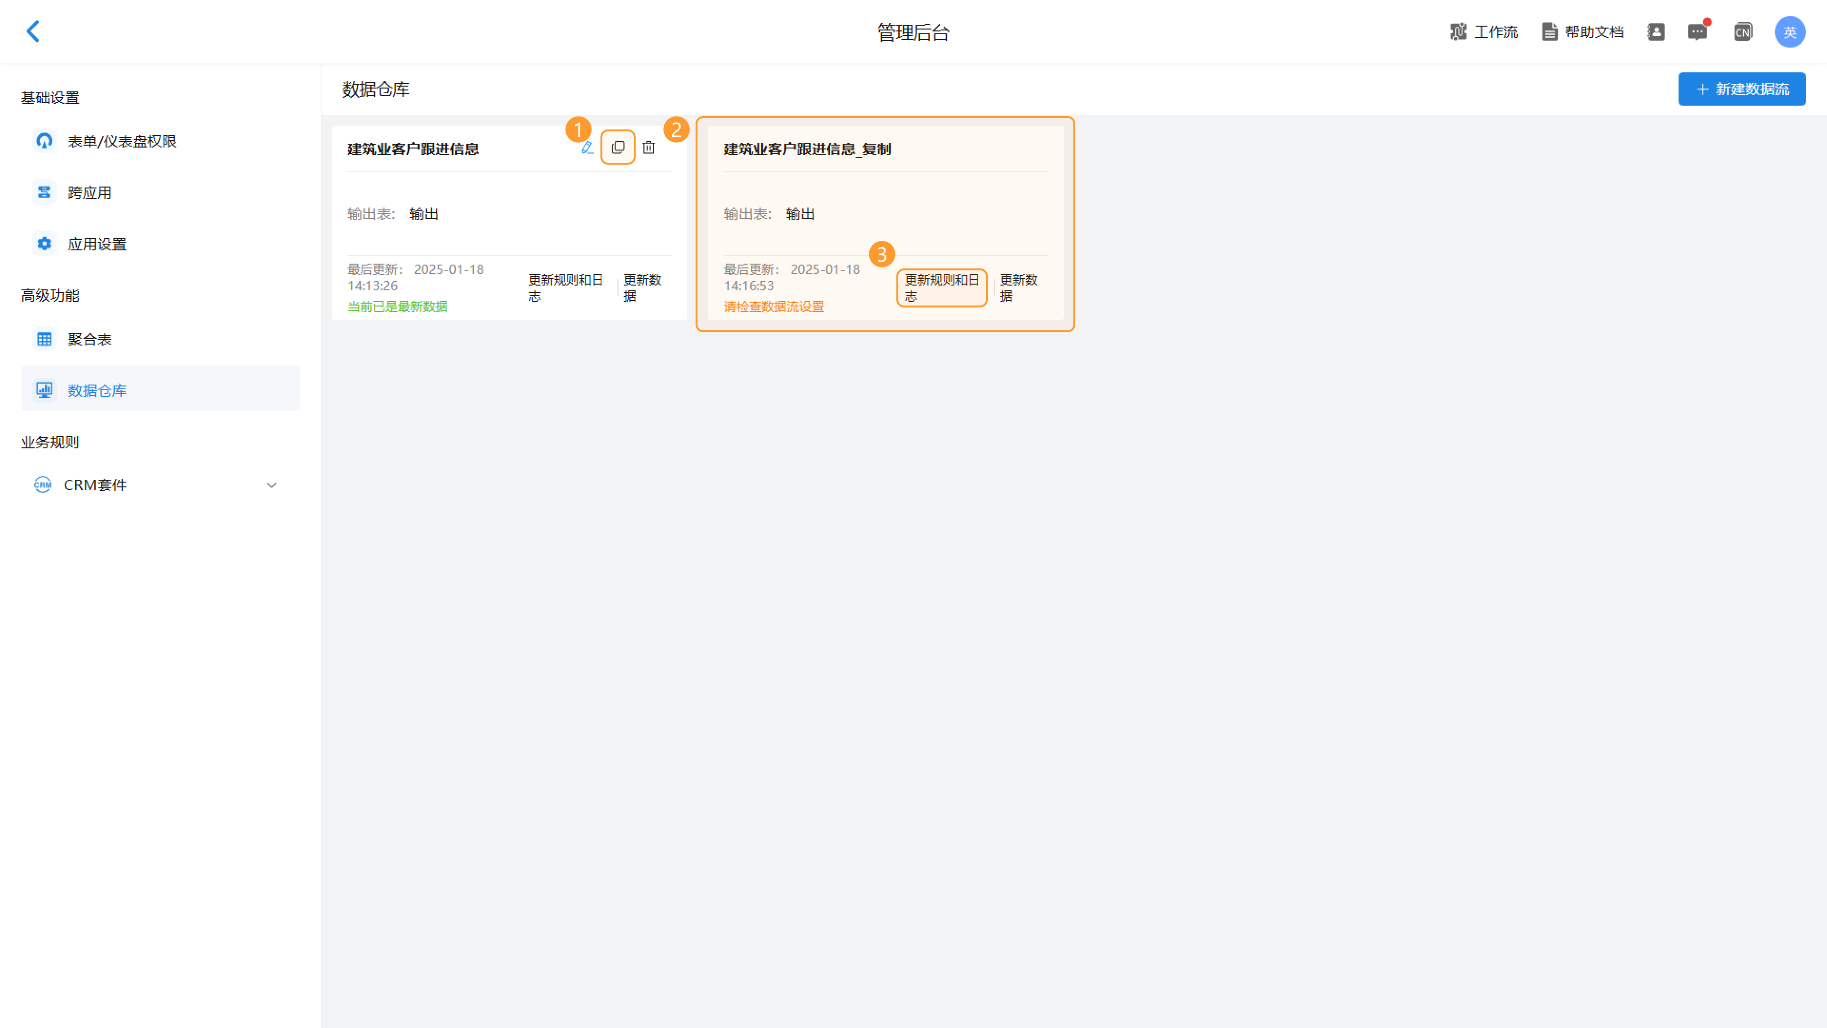Image resolution: width=1827 pixels, height=1028 pixels.
Task: Open the contacts address book icon
Action: [x=1656, y=32]
